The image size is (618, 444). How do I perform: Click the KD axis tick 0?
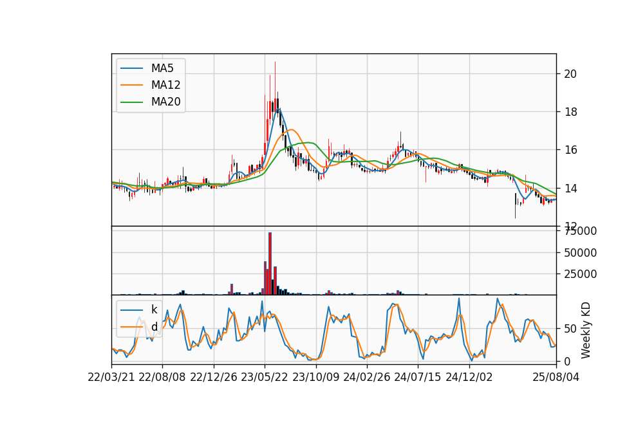pos(567,361)
